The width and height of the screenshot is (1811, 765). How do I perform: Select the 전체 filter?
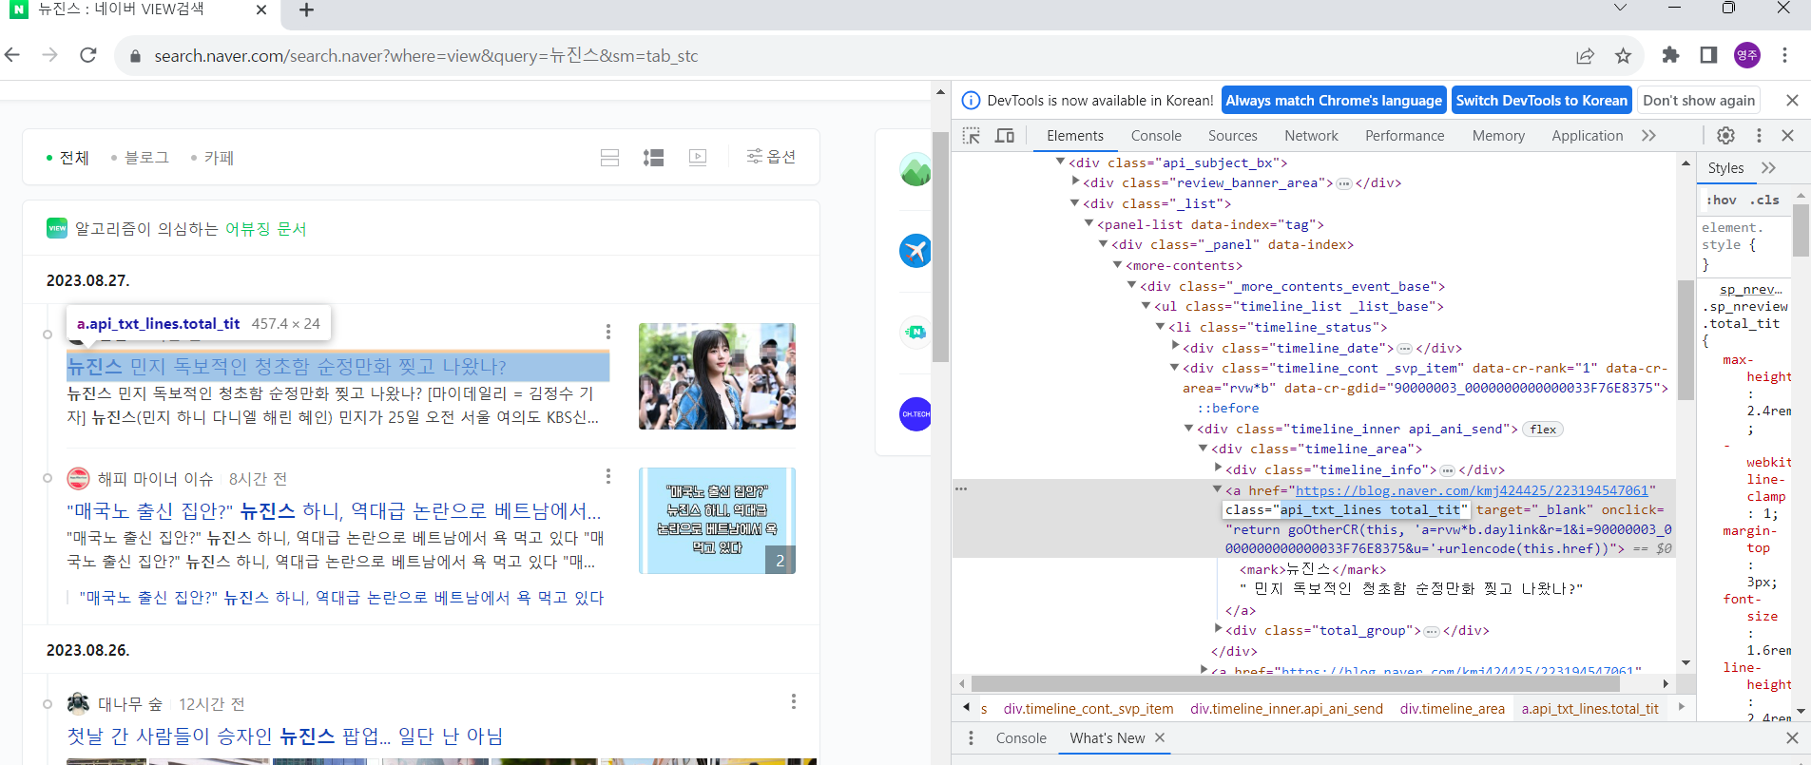pos(67,158)
